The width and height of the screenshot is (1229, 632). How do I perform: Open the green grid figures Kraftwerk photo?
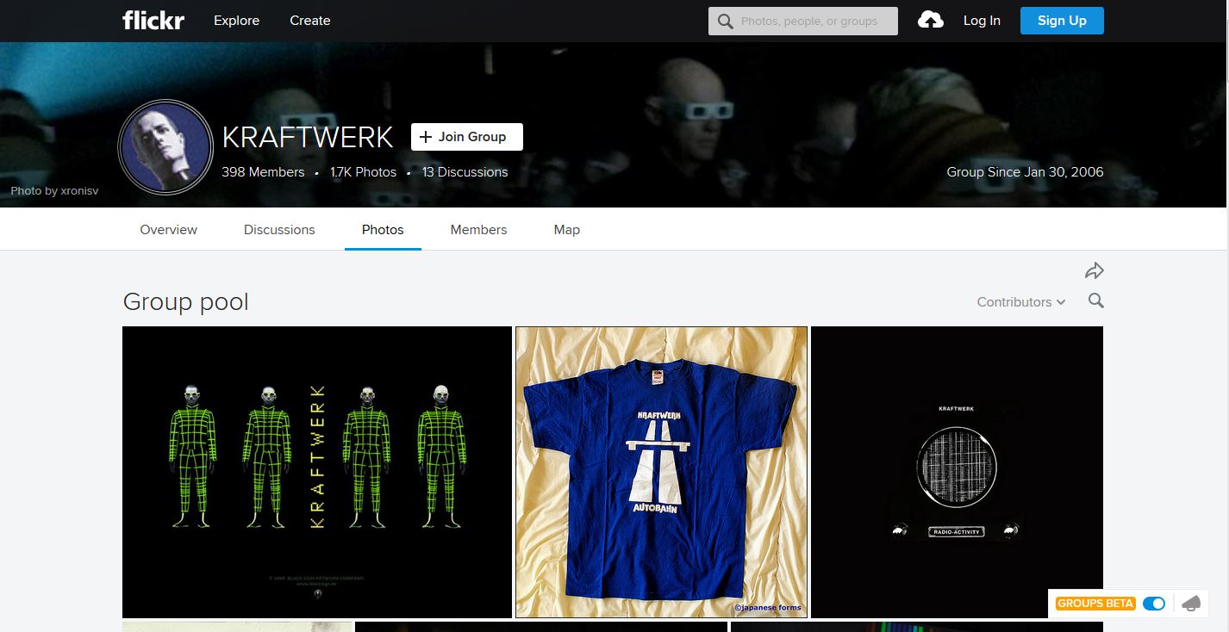(x=317, y=472)
